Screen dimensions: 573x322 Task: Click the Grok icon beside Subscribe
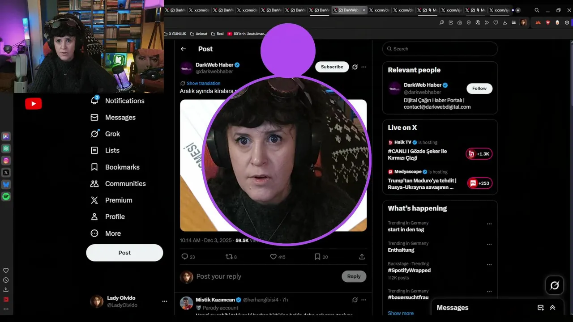355,67
